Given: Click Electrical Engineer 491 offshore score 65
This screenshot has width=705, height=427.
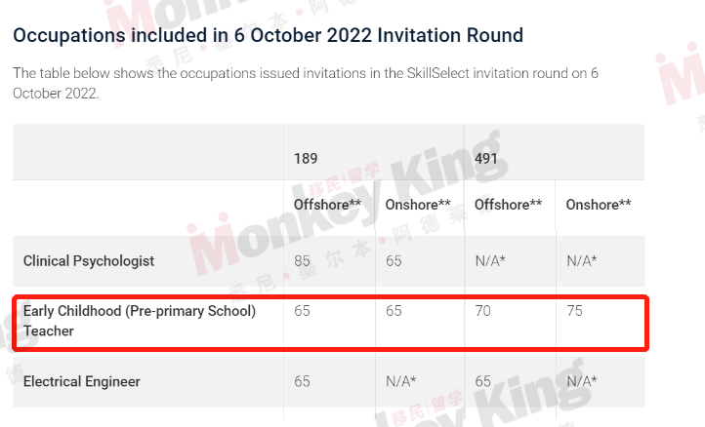Looking at the screenshot, I should tap(483, 381).
